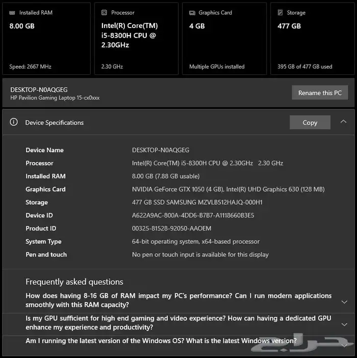357x358 pixels.
Task: Click the Graphics Card icon
Action: pos(192,13)
